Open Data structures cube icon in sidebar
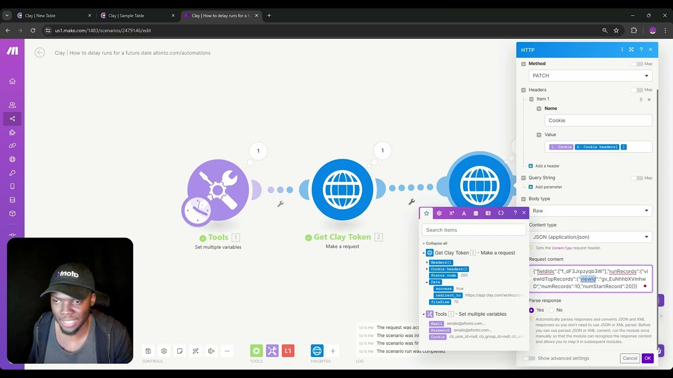The height and width of the screenshot is (378, 673). (x=12, y=214)
